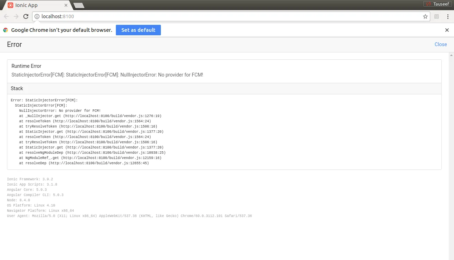The width and height of the screenshot is (454, 260).
Task: Select the Ionic App tab
Action: 37,5
